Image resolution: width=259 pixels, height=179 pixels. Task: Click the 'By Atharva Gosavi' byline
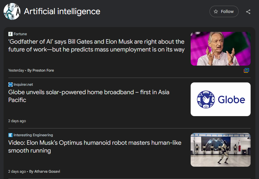(45, 171)
